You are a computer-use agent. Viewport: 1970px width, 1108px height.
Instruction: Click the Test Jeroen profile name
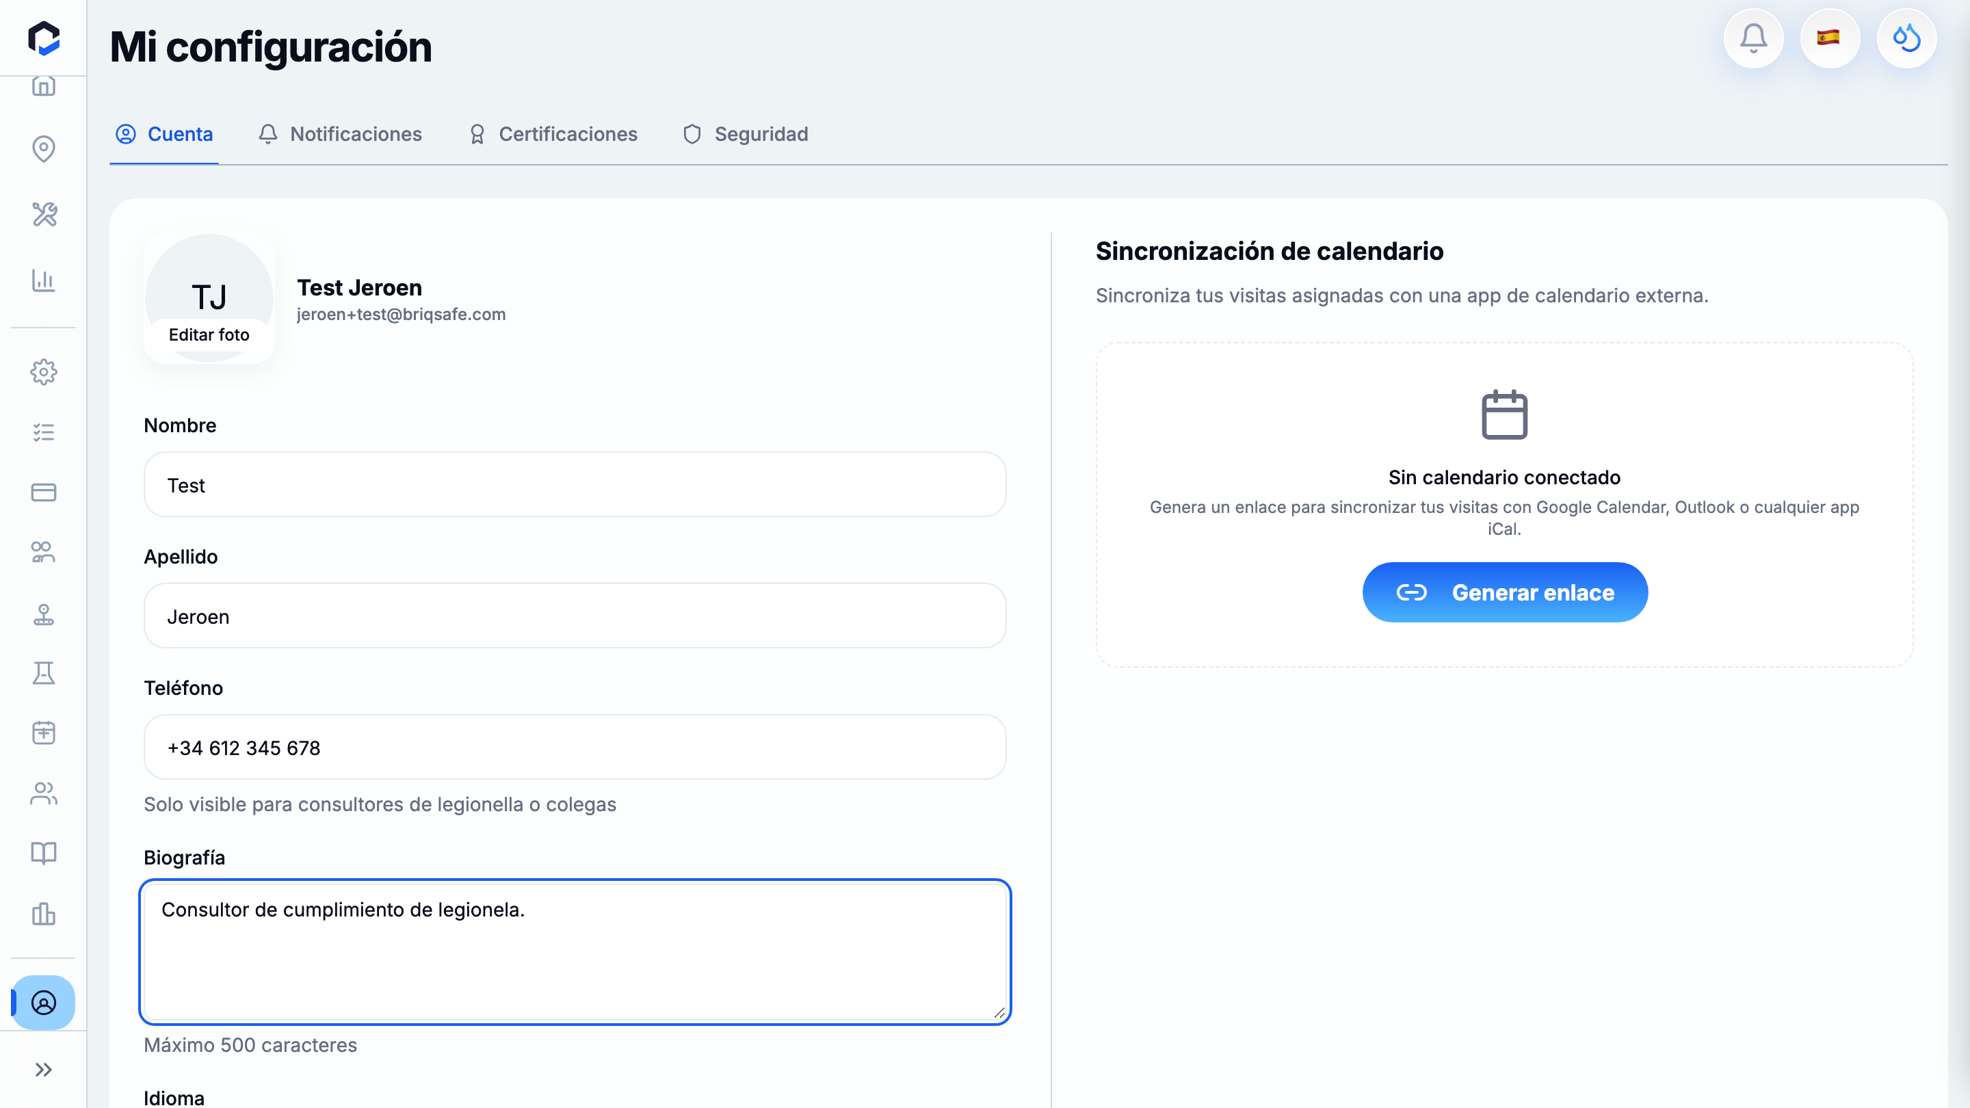pyautogui.click(x=359, y=287)
